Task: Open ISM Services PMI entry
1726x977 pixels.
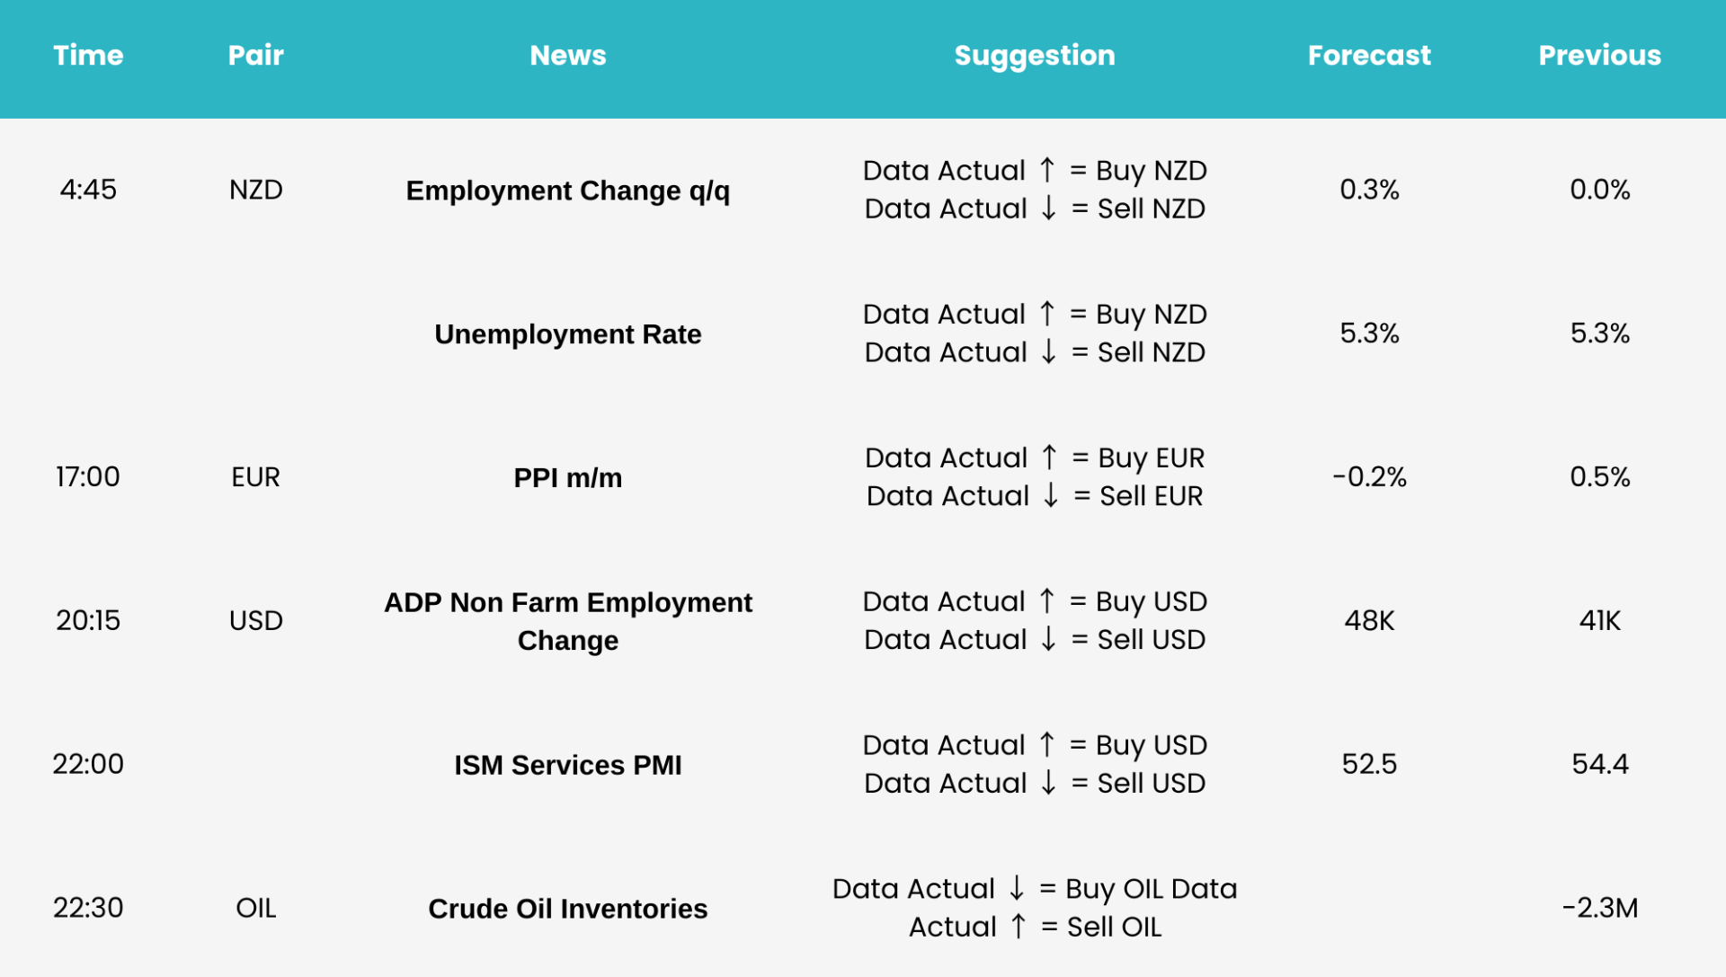Action: click(x=568, y=765)
